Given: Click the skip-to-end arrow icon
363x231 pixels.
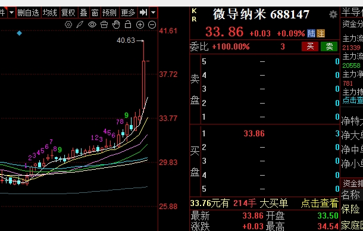Looking at the screenshot, I should 143,13.
